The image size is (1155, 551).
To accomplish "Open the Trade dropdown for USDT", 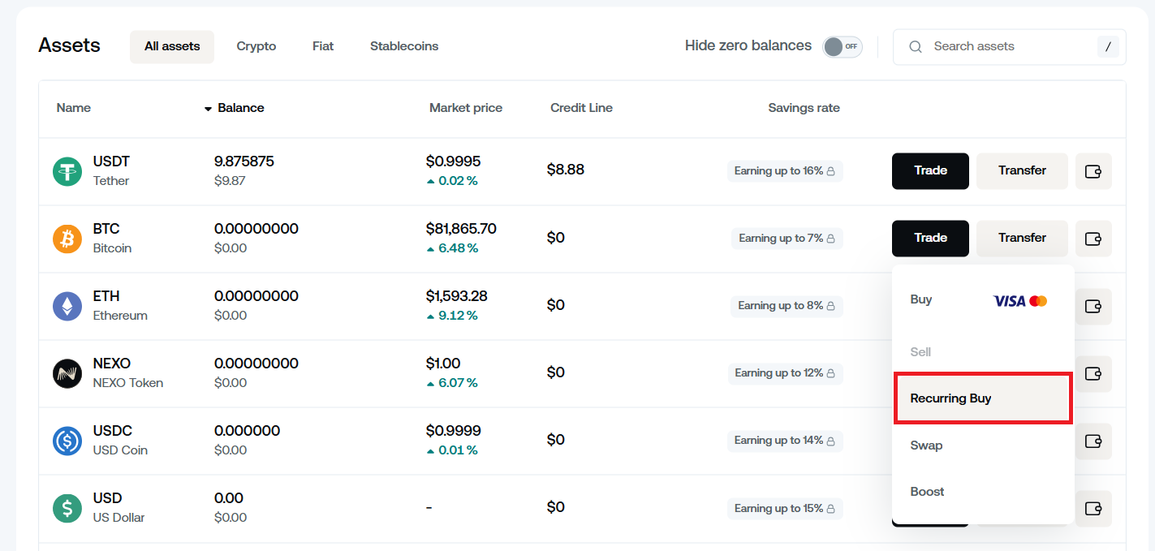I will [x=930, y=170].
